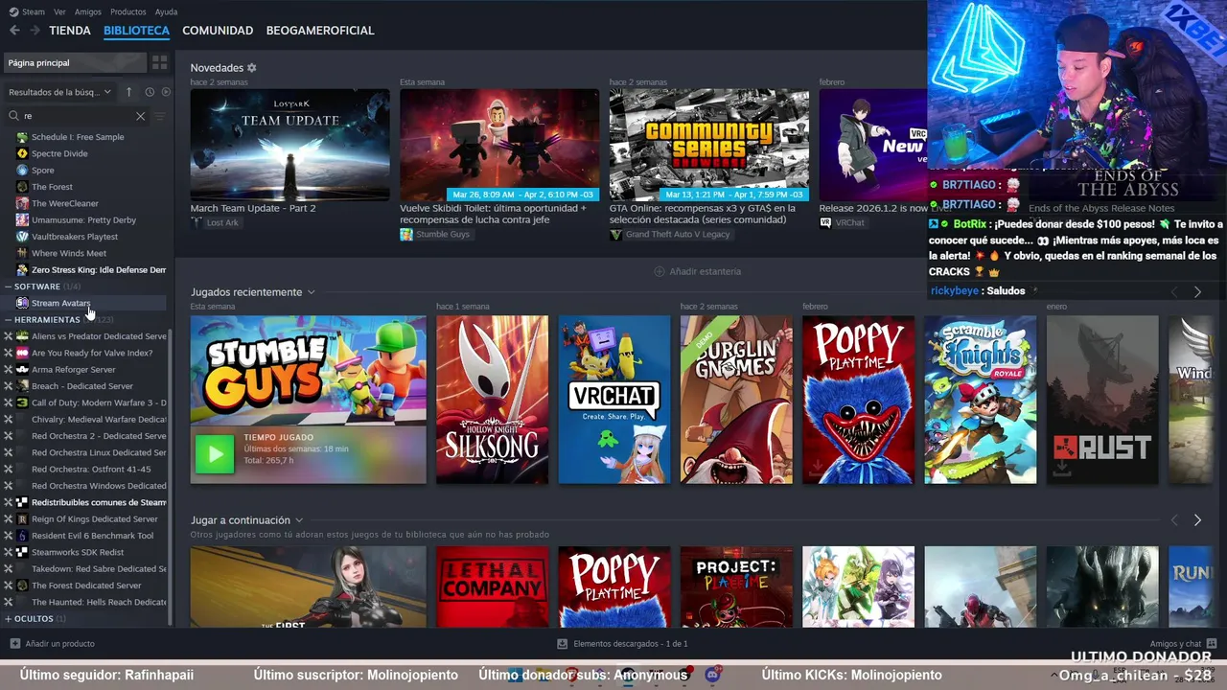This screenshot has width=1227, height=690.
Task: Click in the library search field
Action: pyautogui.click(x=79, y=116)
